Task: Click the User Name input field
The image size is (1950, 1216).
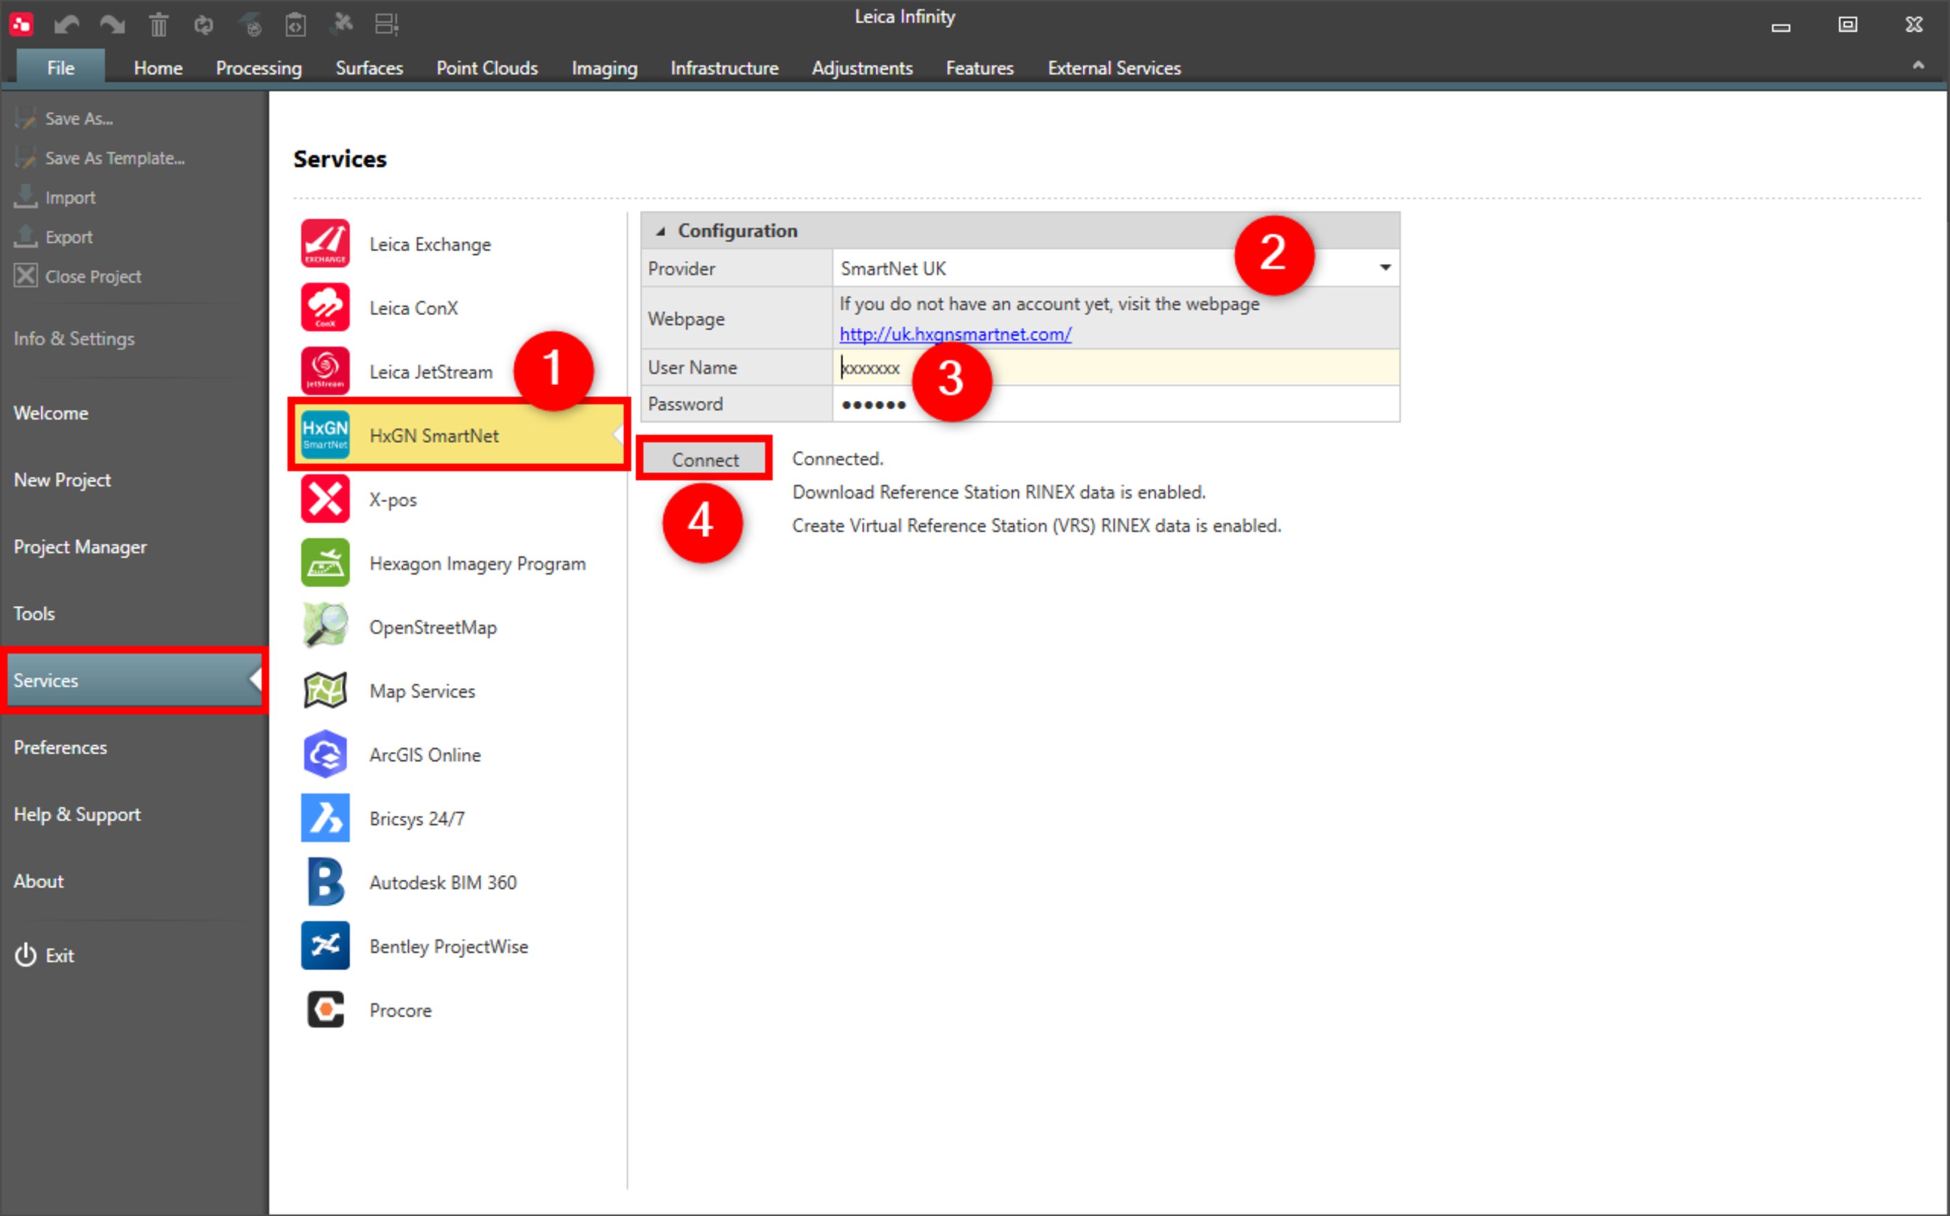Action: coord(1116,367)
